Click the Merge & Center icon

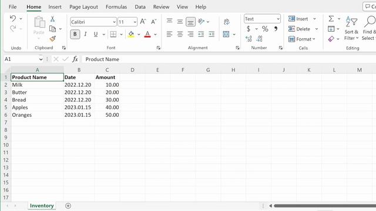(226, 35)
